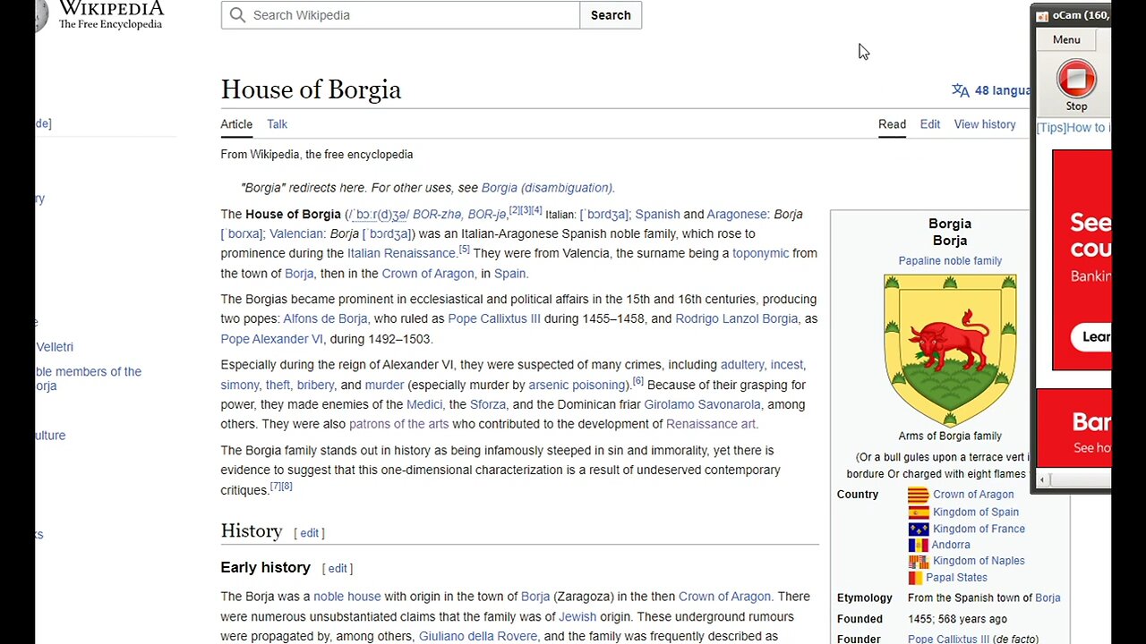Click the Papal States flag icon
This screenshot has width=1146, height=644.
point(915,578)
